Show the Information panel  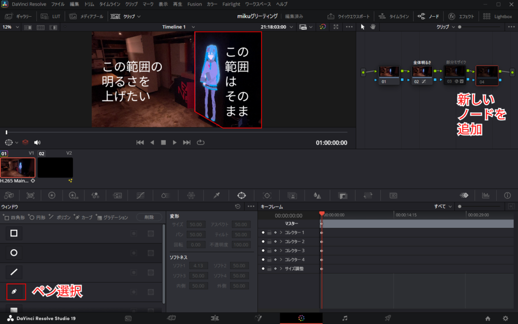(507, 196)
